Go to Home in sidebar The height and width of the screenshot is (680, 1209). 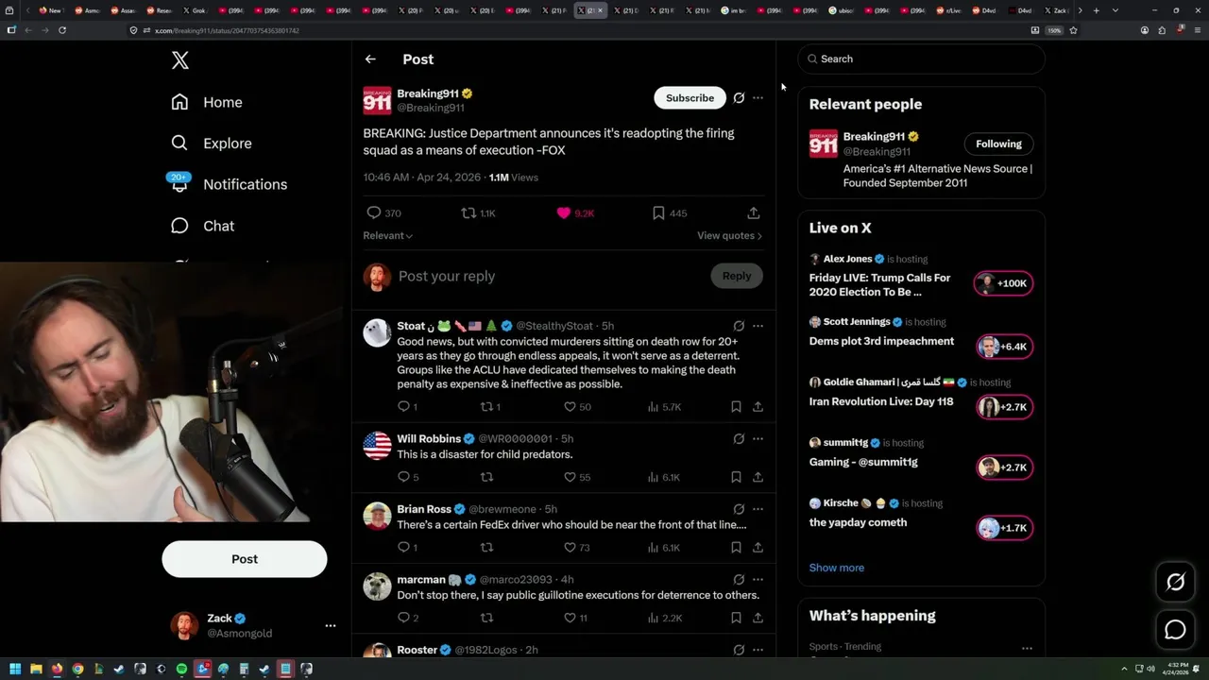[207, 102]
